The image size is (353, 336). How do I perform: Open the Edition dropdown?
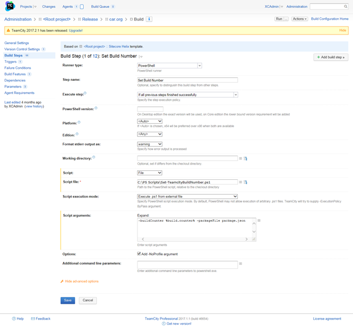coord(150,134)
